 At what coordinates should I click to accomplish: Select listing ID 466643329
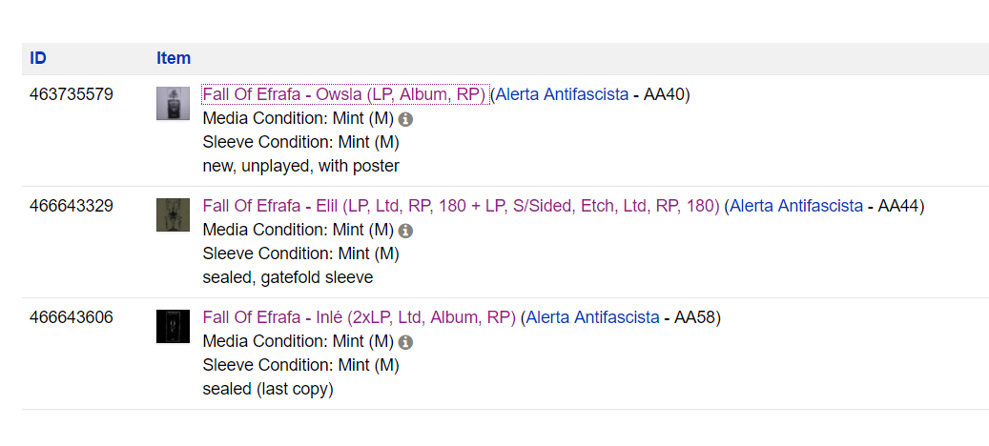pos(72,206)
